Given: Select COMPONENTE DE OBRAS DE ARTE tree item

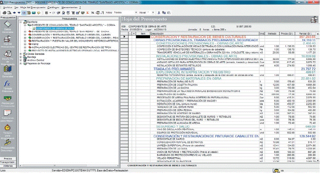Looking at the screenshot, I should (x=55, y=28).
